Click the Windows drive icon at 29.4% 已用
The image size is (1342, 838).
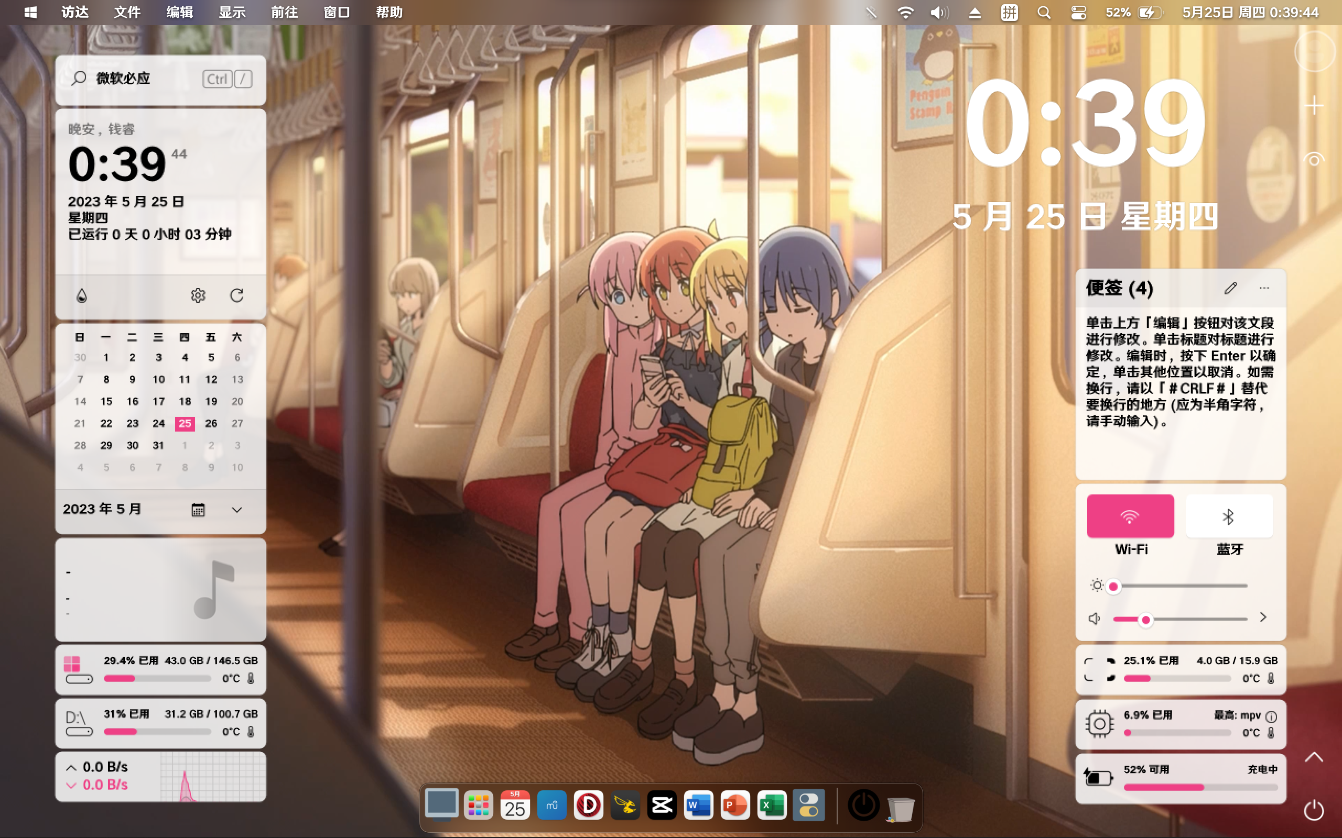click(78, 669)
